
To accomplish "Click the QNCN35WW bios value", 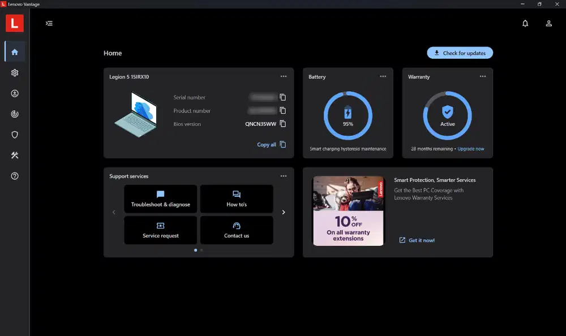I will (x=260, y=124).
